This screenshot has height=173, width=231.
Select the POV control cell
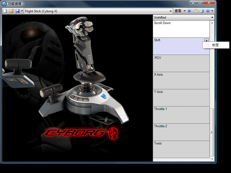181,63
